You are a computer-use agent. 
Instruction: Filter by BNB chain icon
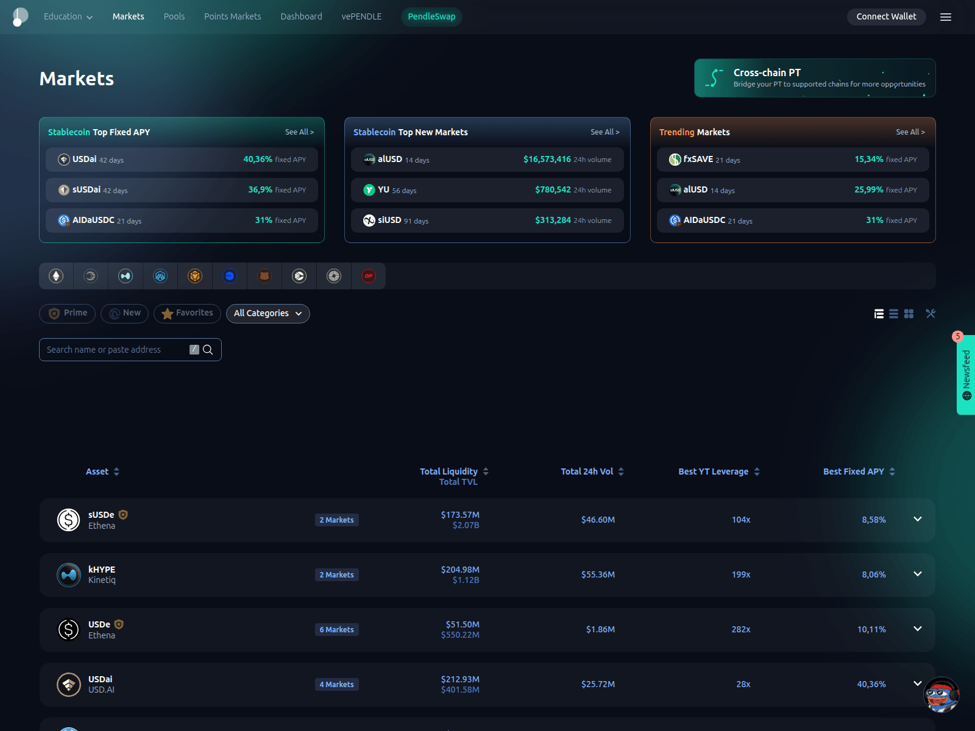195,276
